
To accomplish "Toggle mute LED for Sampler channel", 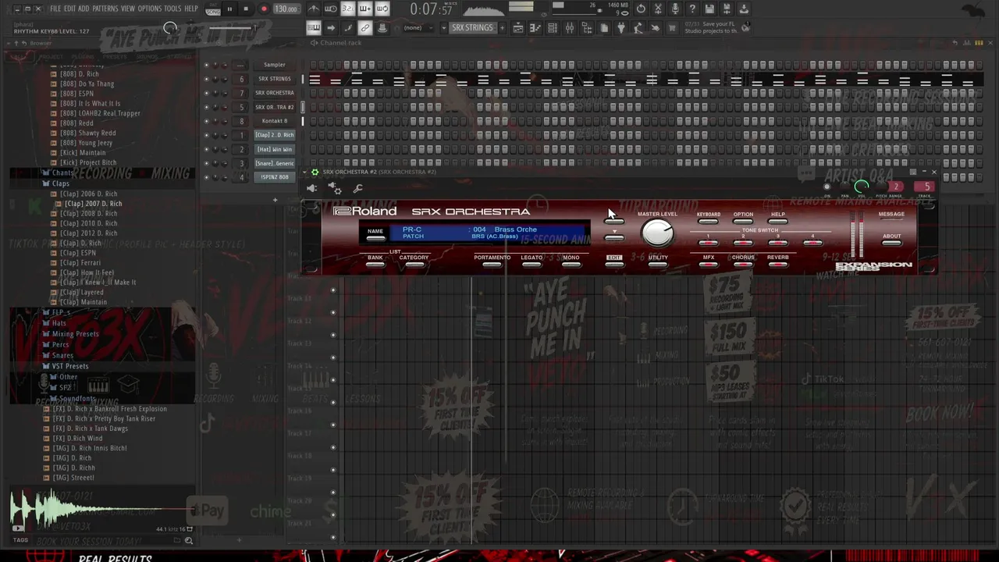I will click(207, 65).
